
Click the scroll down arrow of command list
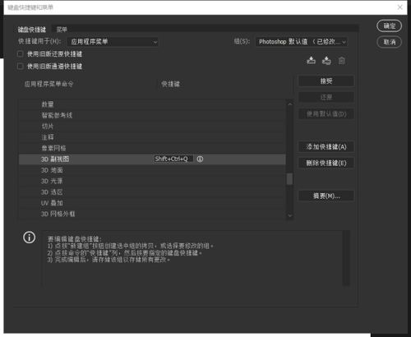click(x=289, y=215)
